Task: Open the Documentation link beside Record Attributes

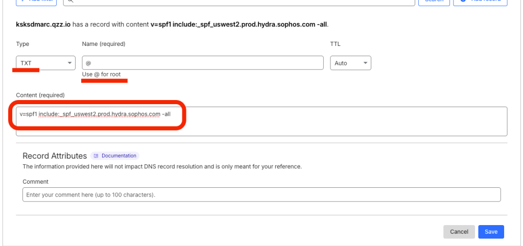Action: click(118, 156)
